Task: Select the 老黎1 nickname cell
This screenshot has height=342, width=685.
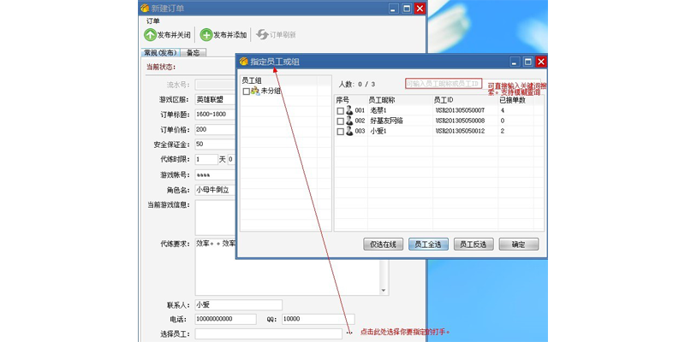Action: (378, 111)
